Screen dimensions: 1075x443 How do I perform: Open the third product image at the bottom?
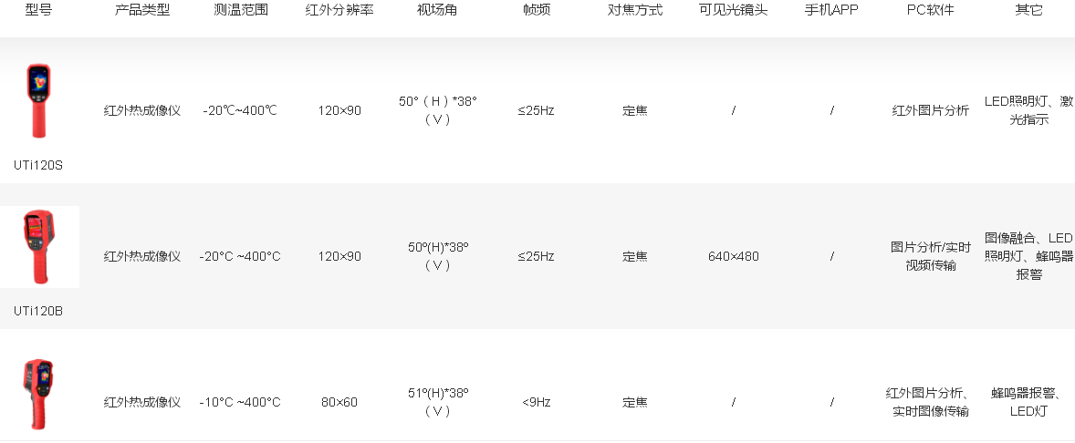coord(39,394)
